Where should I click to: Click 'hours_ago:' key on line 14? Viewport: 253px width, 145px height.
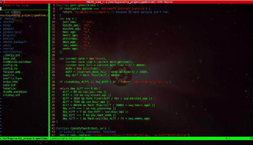tap(70, 35)
